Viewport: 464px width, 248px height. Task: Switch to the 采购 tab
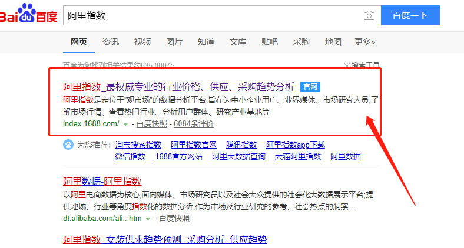click(301, 42)
